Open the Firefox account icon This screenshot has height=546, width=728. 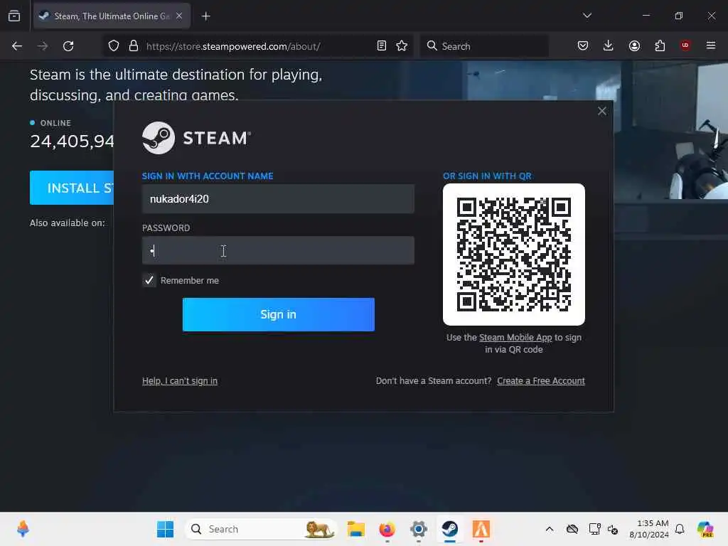pyautogui.click(x=634, y=45)
